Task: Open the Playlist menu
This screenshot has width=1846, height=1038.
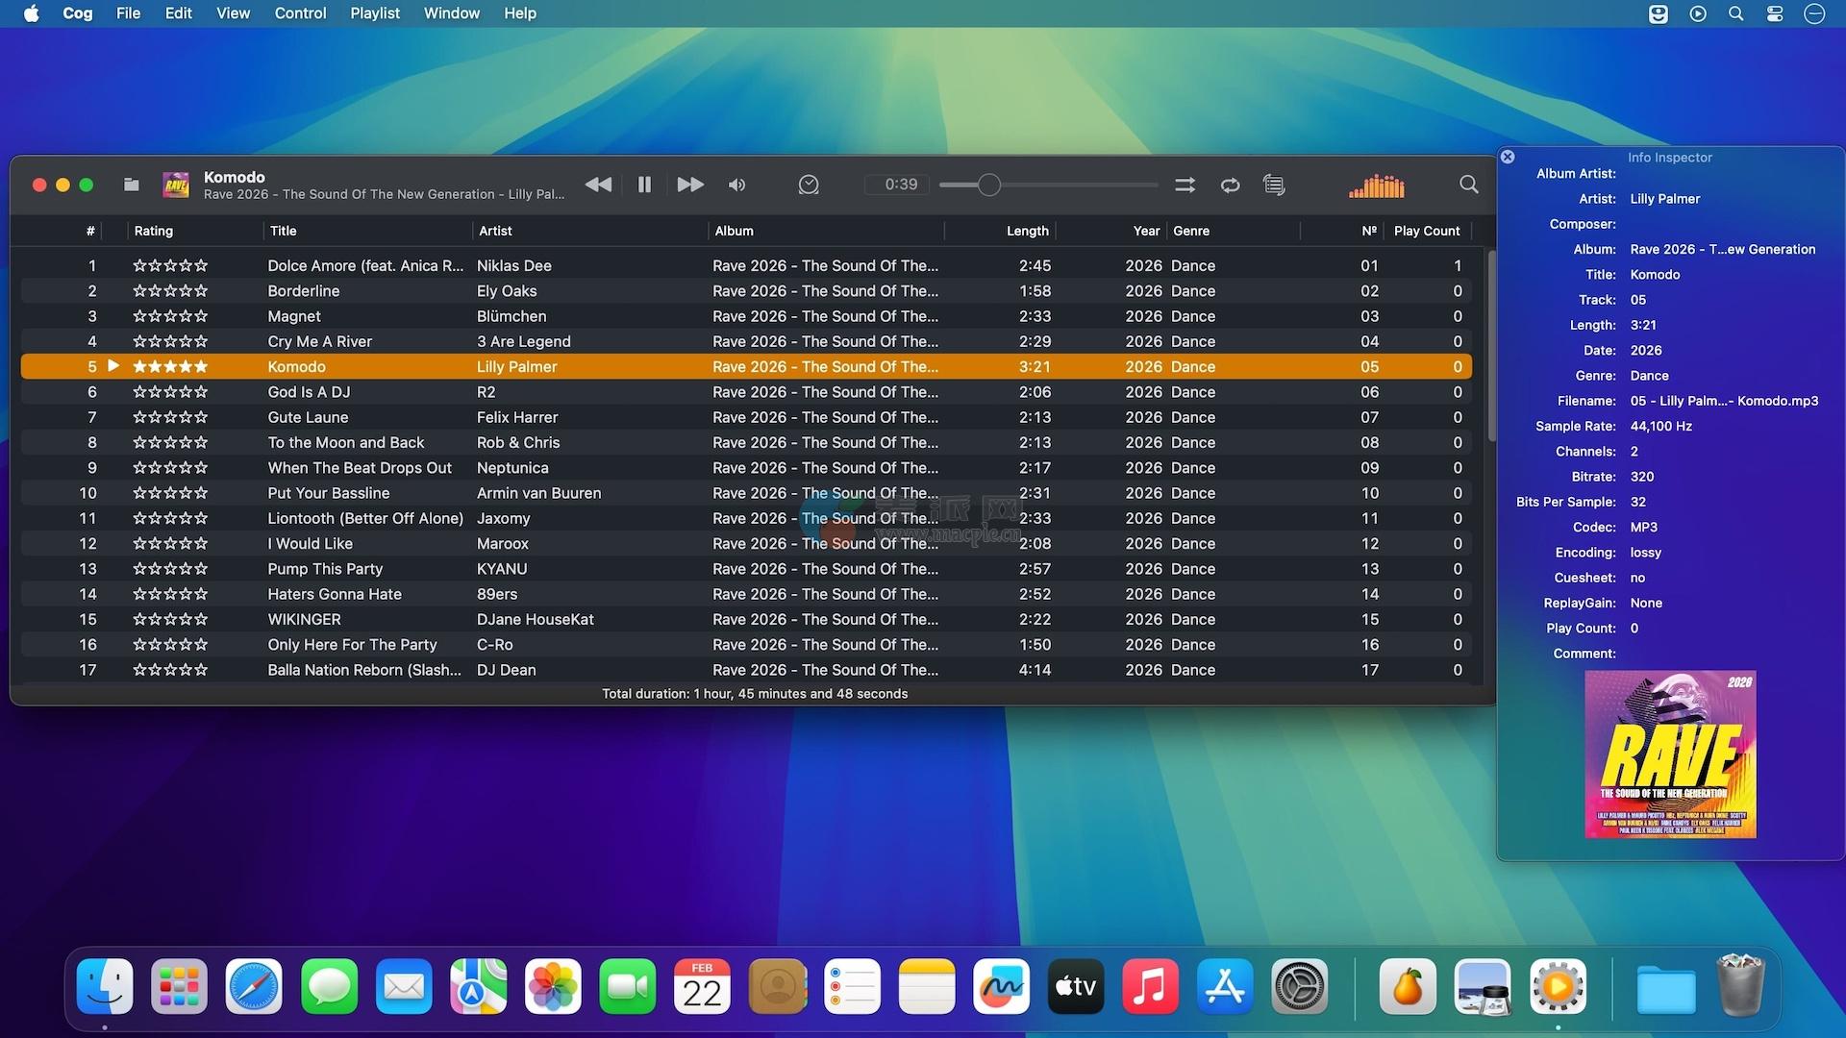Action: click(x=374, y=13)
